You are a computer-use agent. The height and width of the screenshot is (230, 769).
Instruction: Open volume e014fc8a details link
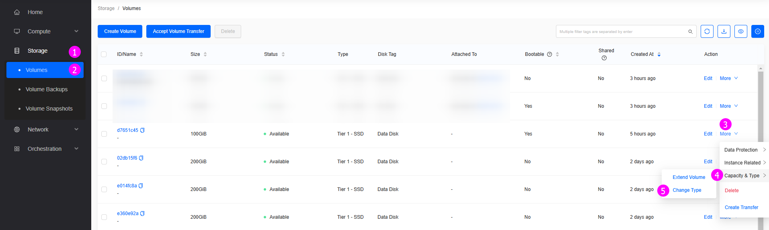click(127, 186)
